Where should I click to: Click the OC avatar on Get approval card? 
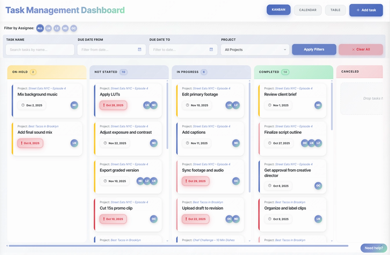[x=318, y=185]
